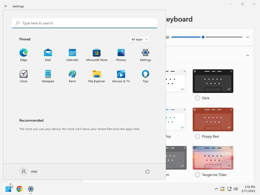Launch Movies & TV app

click(121, 76)
